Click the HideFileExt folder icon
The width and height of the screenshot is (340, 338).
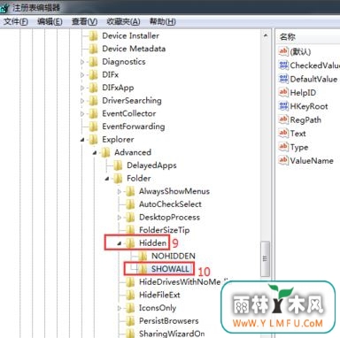click(x=130, y=296)
